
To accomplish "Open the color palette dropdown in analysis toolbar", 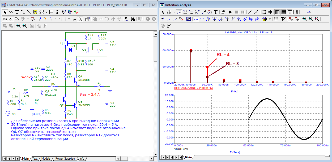I will click(270, 19).
